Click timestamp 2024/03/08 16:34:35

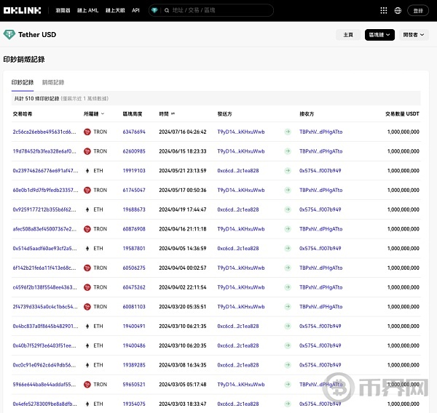coord(183,365)
